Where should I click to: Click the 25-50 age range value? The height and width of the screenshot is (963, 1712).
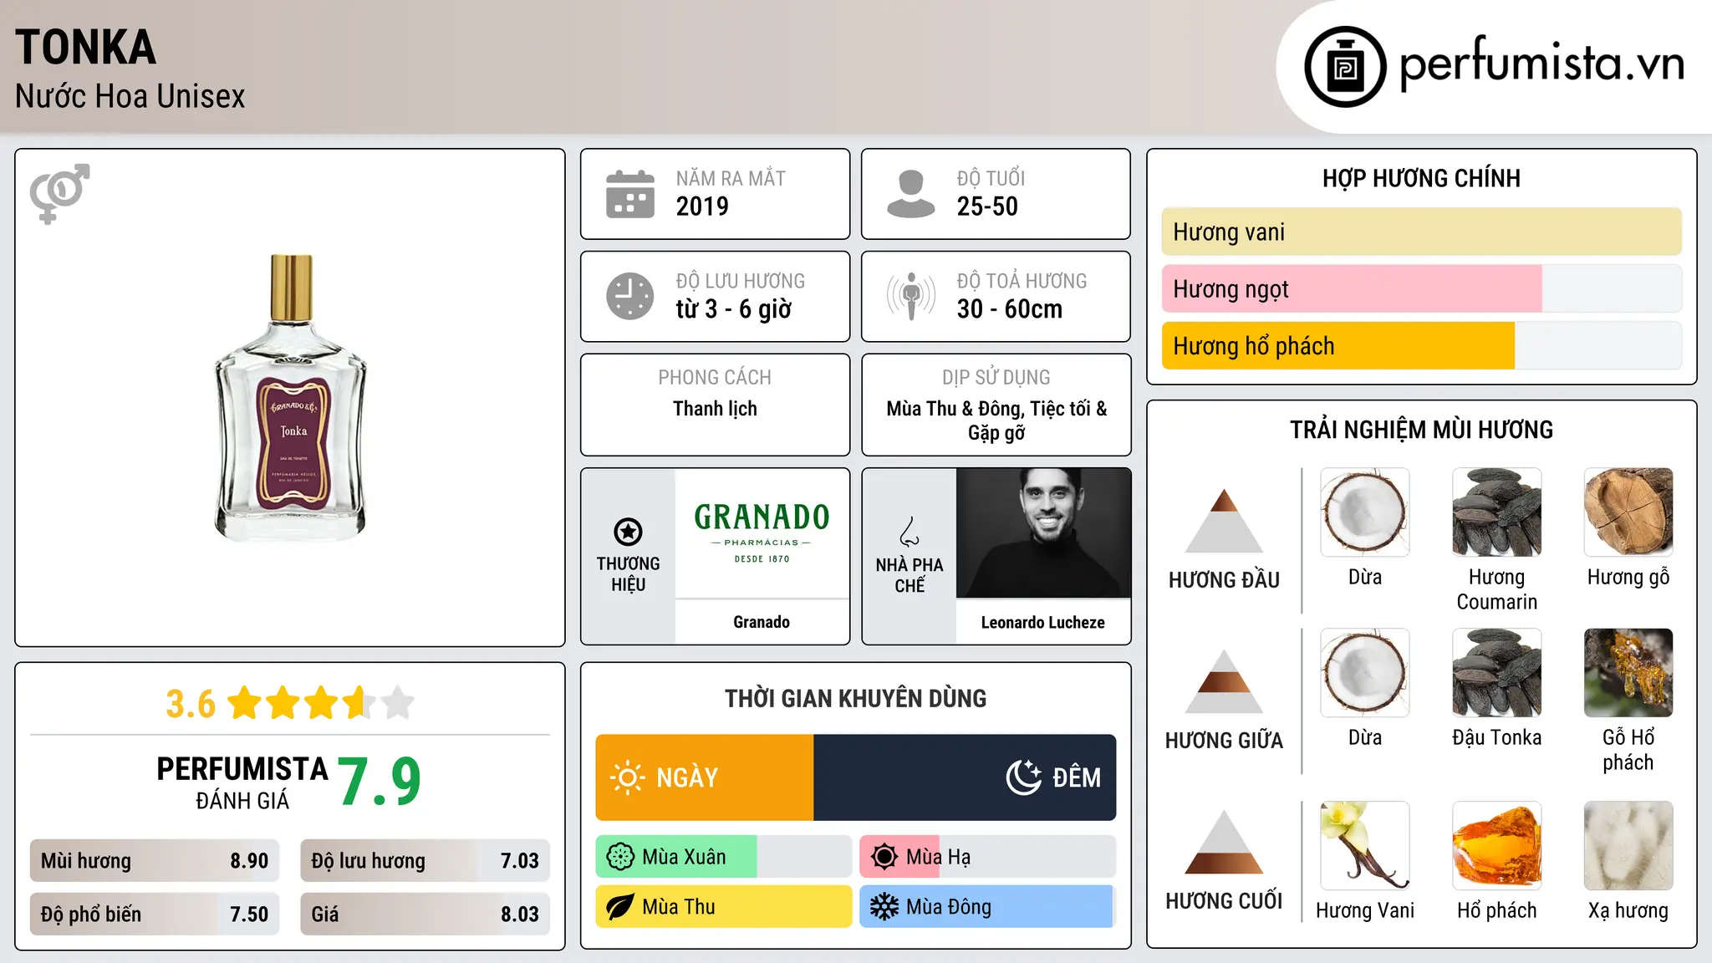987,206
